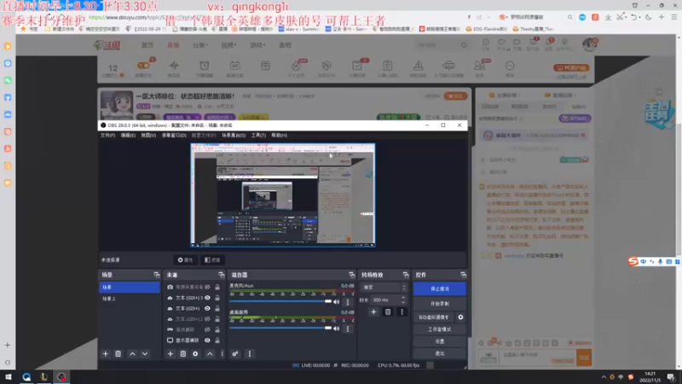
Task: Pop out the 混音器 dock panel
Action: pos(351,275)
